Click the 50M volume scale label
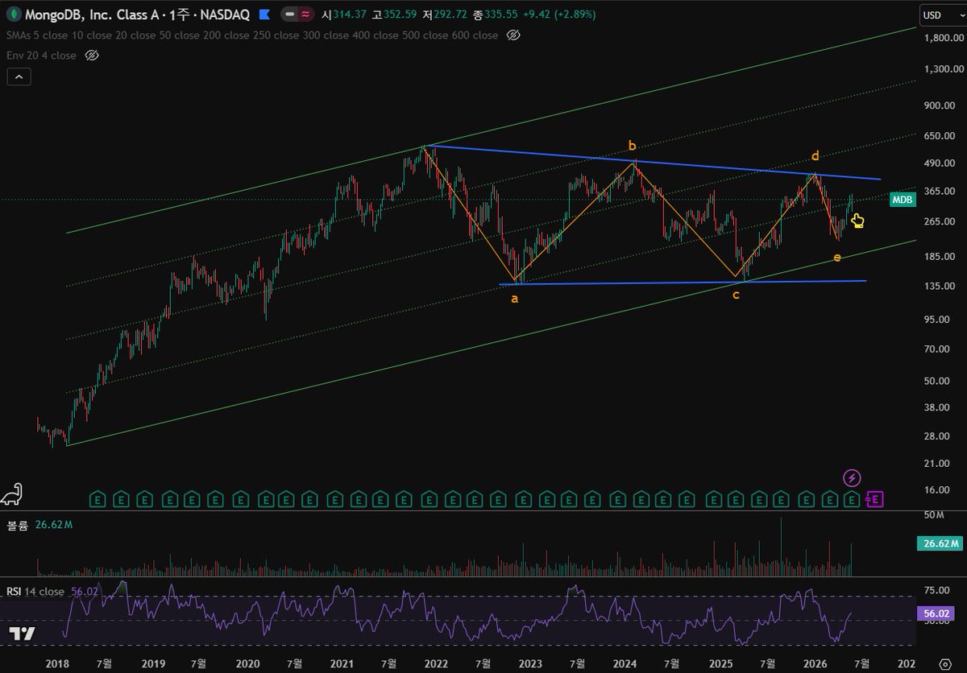 tap(933, 514)
